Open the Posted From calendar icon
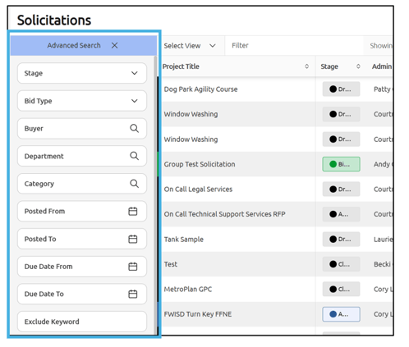Image resolution: width=409 pixels, height=347 pixels. tap(133, 211)
